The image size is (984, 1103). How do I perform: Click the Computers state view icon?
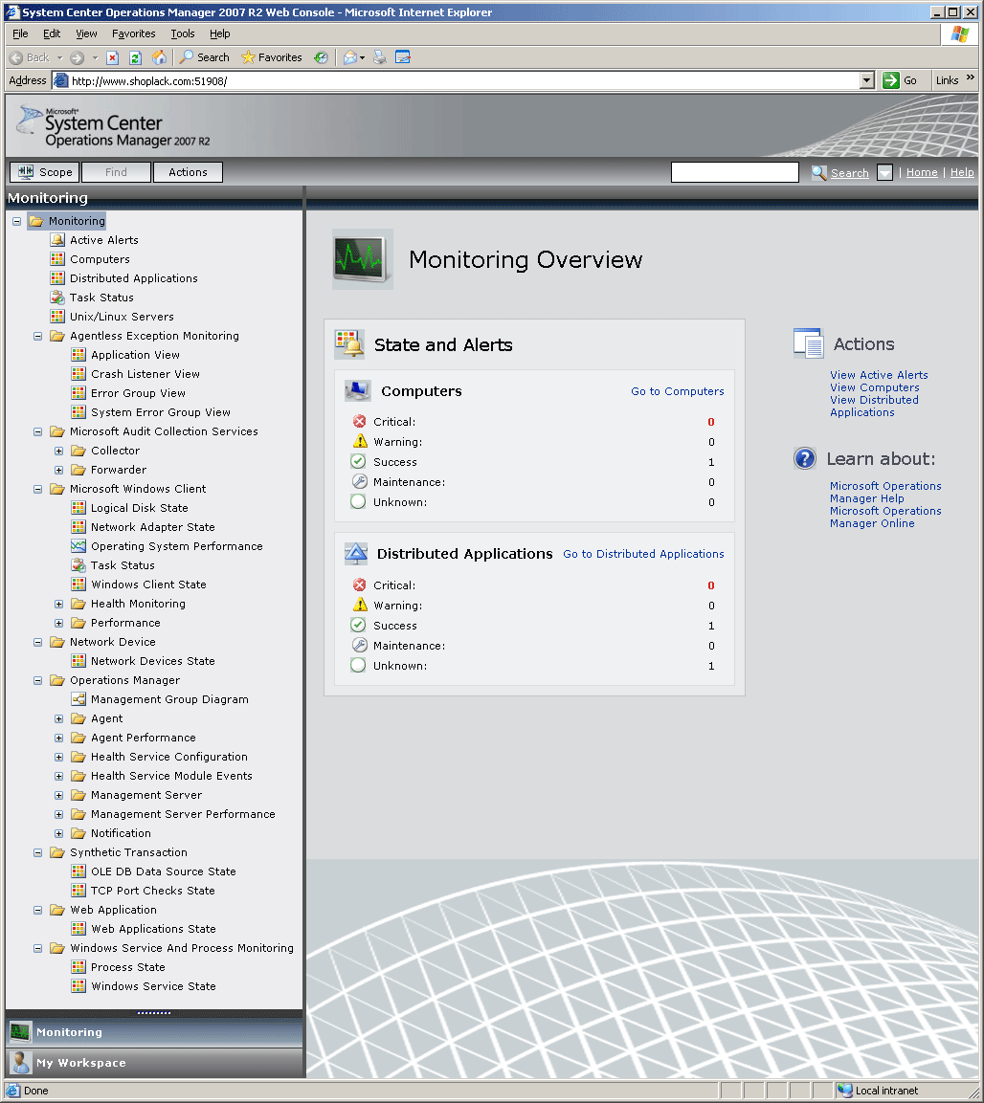pyautogui.click(x=57, y=259)
